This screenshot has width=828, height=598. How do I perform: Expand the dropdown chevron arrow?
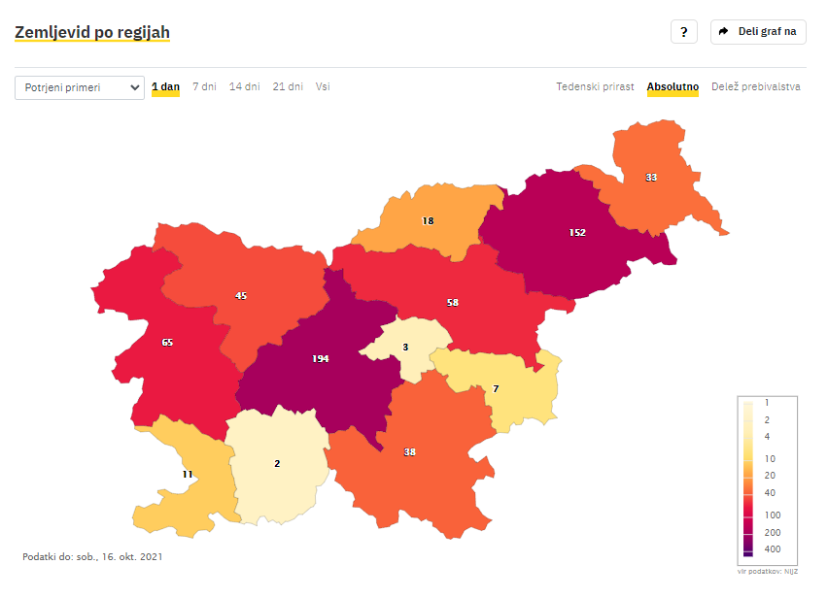tap(135, 87)
